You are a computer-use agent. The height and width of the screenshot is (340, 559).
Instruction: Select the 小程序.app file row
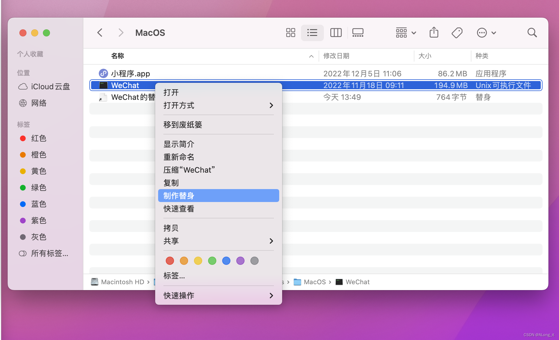316,73
